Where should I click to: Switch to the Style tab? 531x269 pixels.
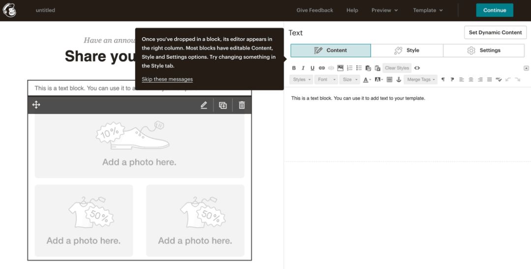(x=407, y=50)
